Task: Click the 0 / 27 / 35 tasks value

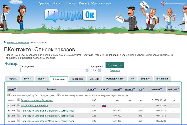Action: click(161, 105)
